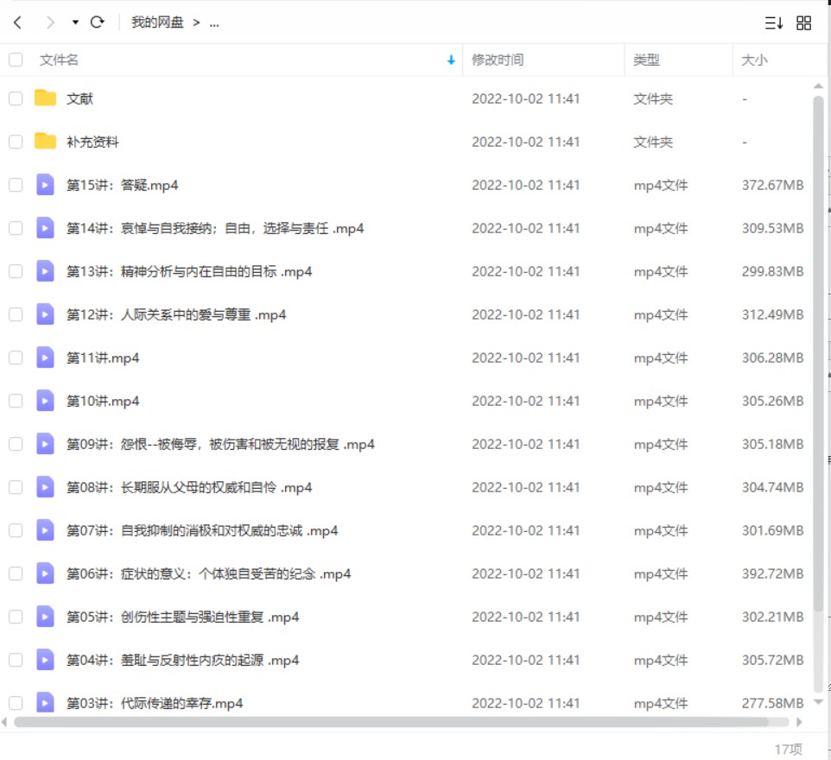Check the box for 文献 folder
The height and width of the screenshot is (760, 831).
16,98
